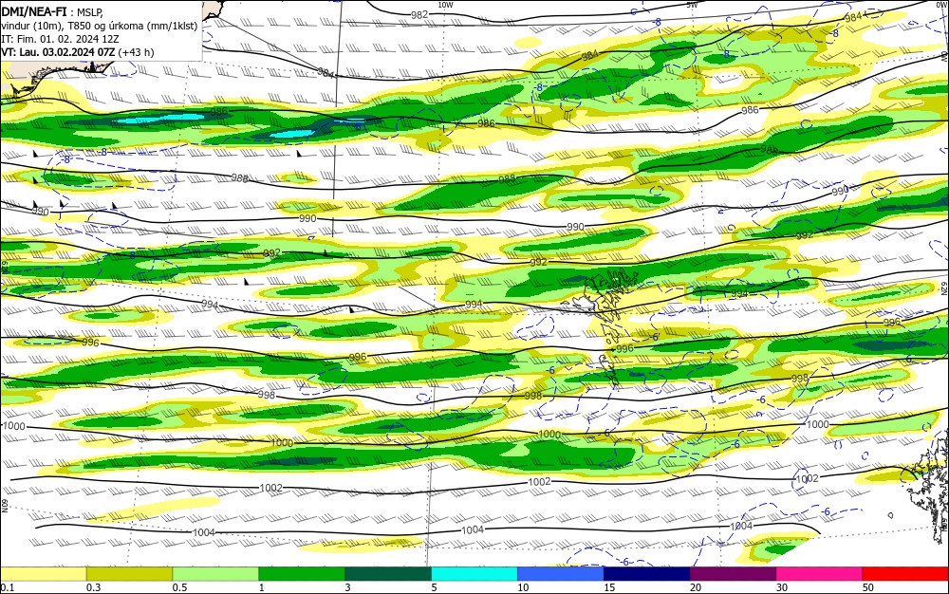Pick the blue 10–15 legend swatch
The height and width of the screenshot is (594, 949).
point(561,574)
